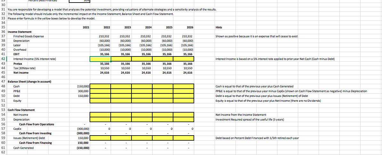Select the Balance Sheet (change in account) heading
This screenshot has height=155, width=382.
click(29, 82)
